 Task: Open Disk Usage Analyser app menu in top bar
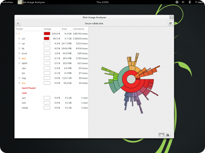click(32, 2)
